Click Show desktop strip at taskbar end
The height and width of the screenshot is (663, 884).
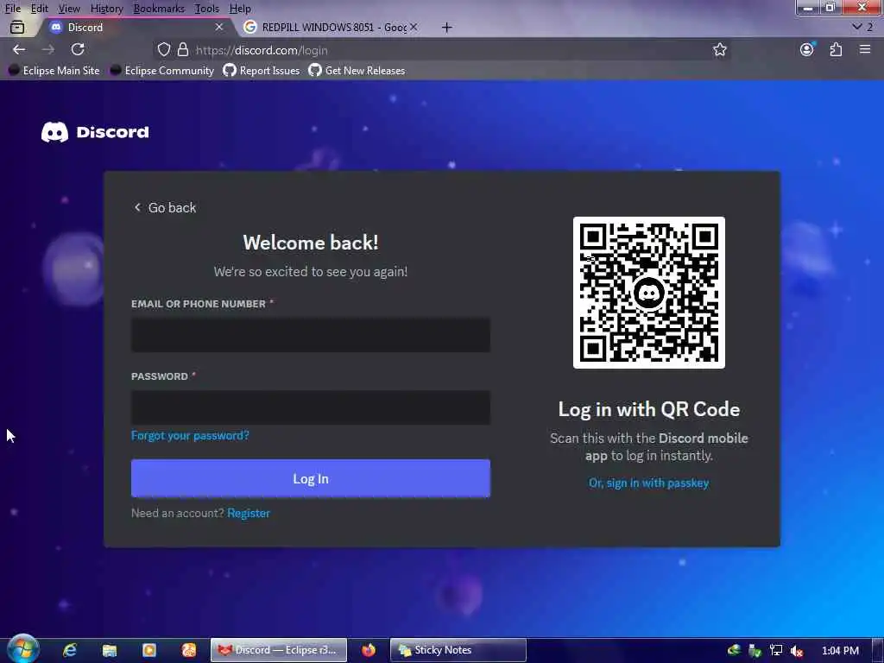(x=878, y=650)
